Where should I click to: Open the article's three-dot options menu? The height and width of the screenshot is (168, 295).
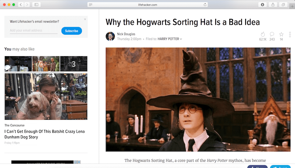click(x=290, y=34)
